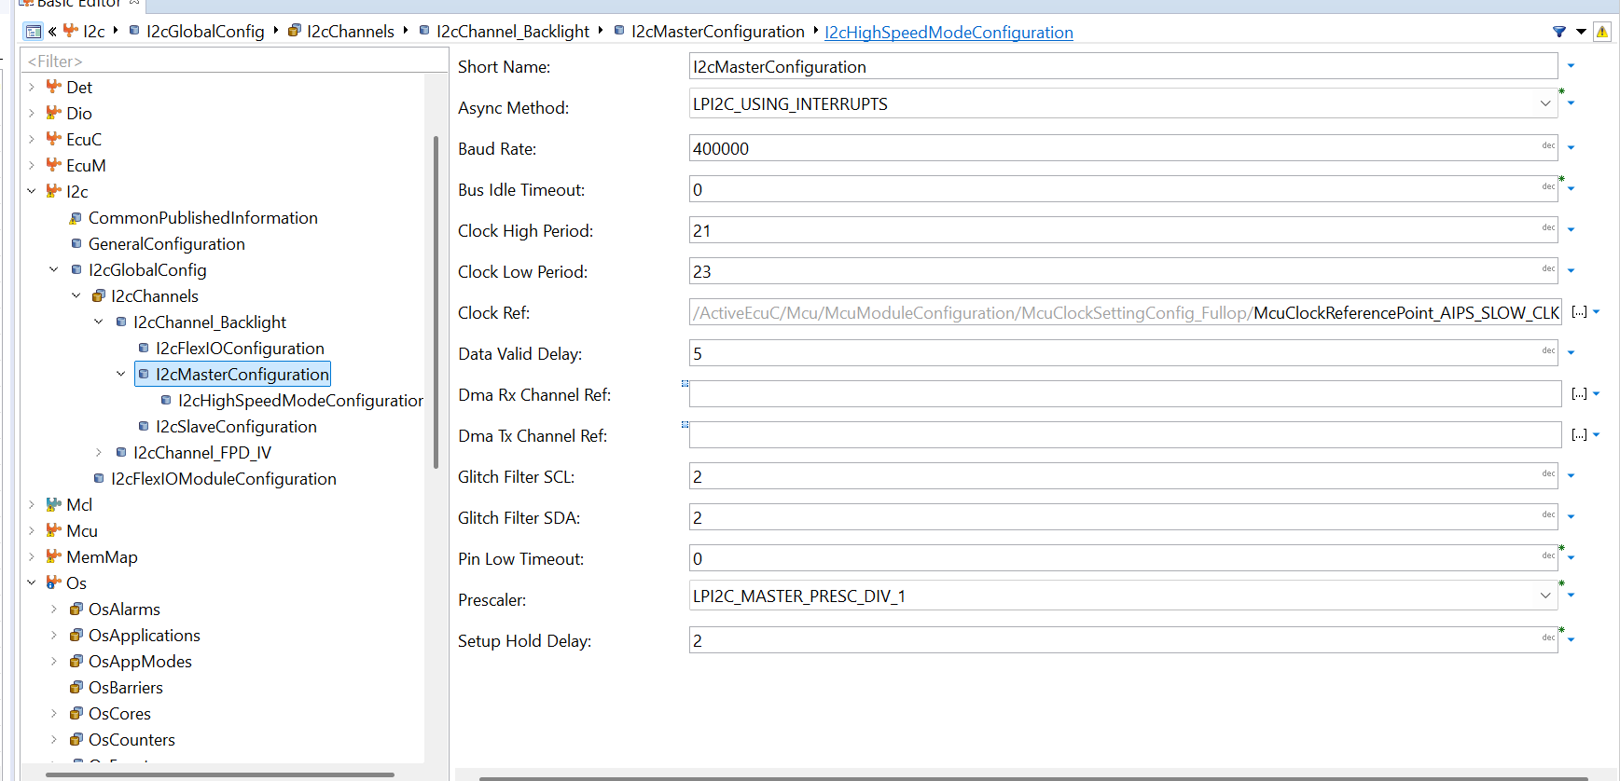Click the OsAppModes container icon
1620x781 pixels.
pos(76,662)
